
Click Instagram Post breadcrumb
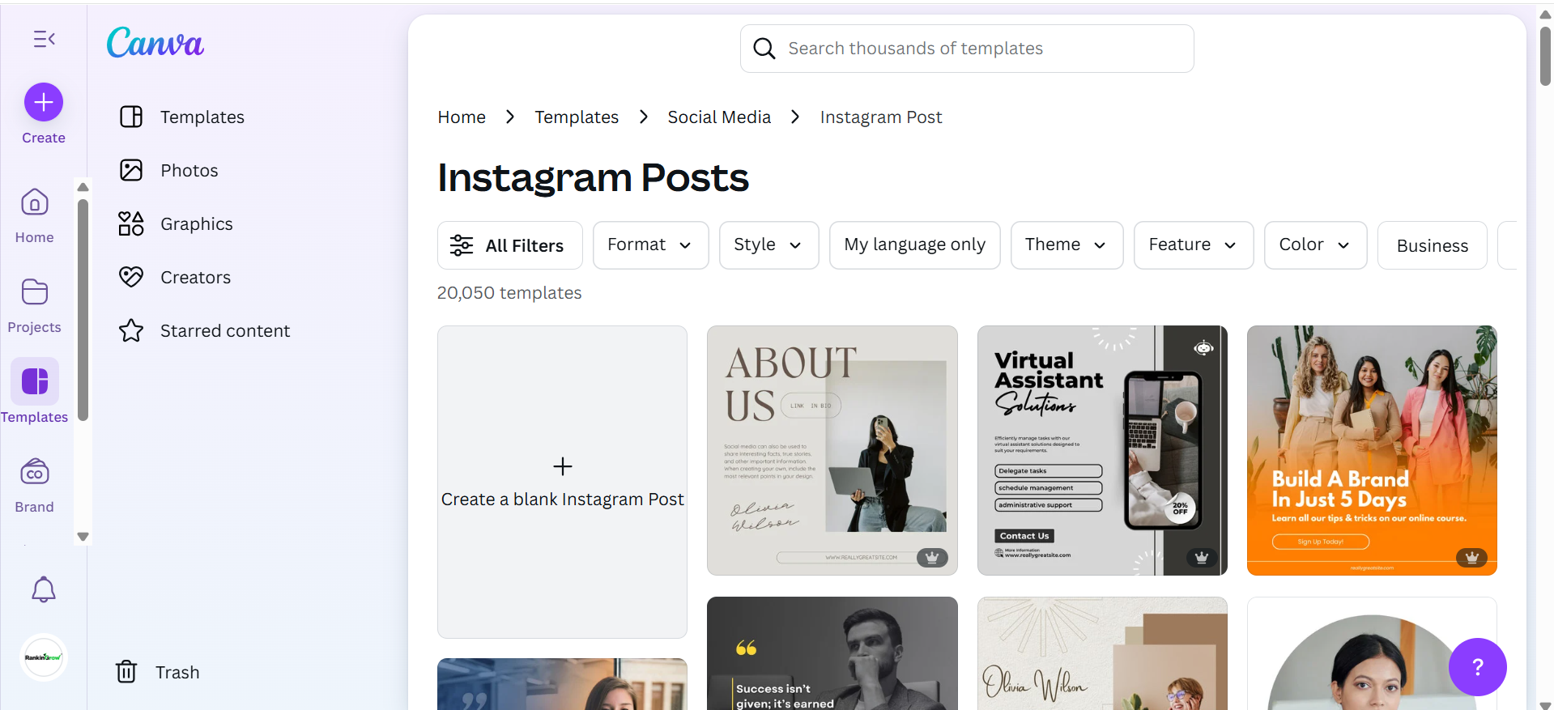coord(881,117)
